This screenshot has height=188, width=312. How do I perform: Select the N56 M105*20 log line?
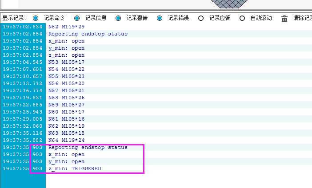(66, 83)
